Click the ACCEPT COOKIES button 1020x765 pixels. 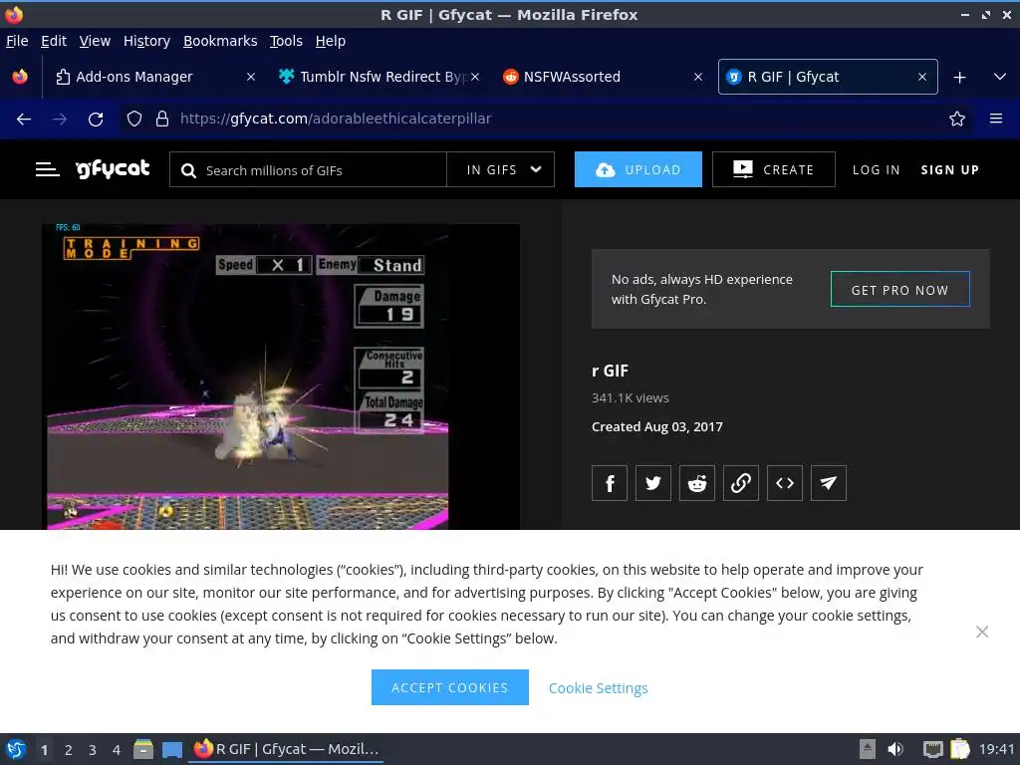coord(449,687)
